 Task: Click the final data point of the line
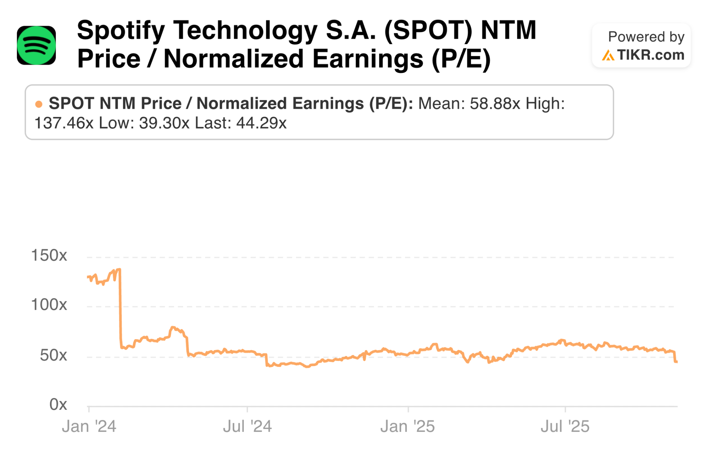click(x=676, y=362)
